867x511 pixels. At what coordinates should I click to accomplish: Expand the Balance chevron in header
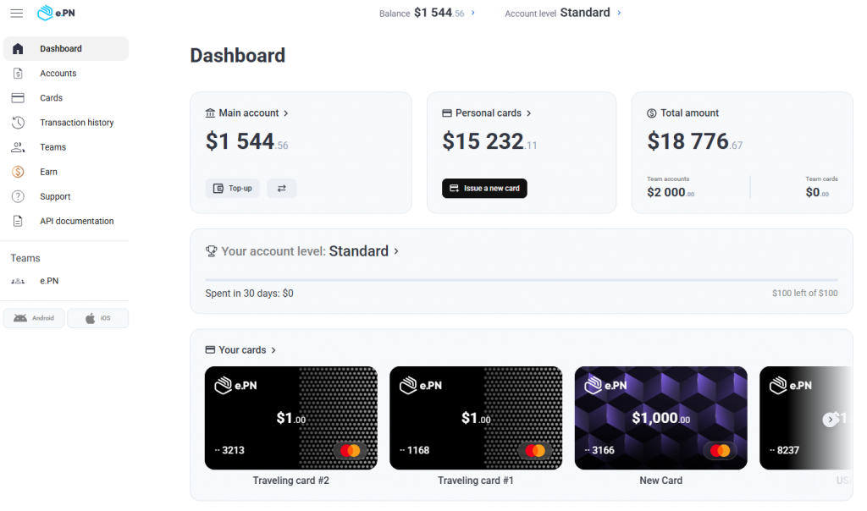click(472, 13)
